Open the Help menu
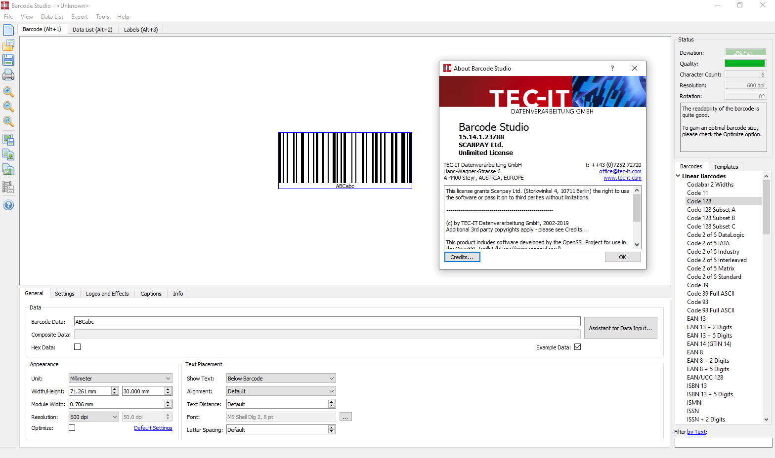This screenshot has width=775, height=458. point(123,17)
